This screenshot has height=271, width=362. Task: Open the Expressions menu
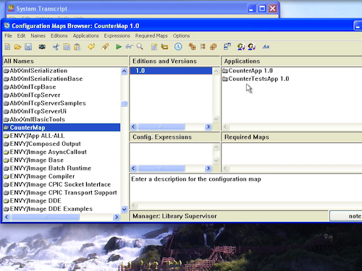tap(117, 35)
